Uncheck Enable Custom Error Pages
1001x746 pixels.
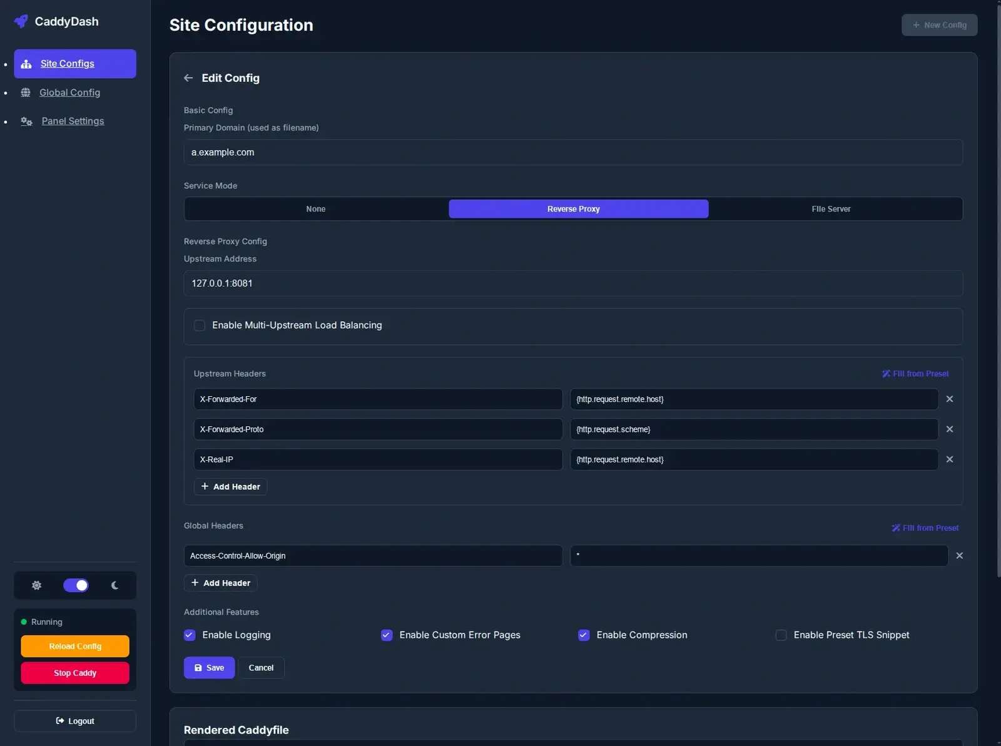(x=387, y=635)
